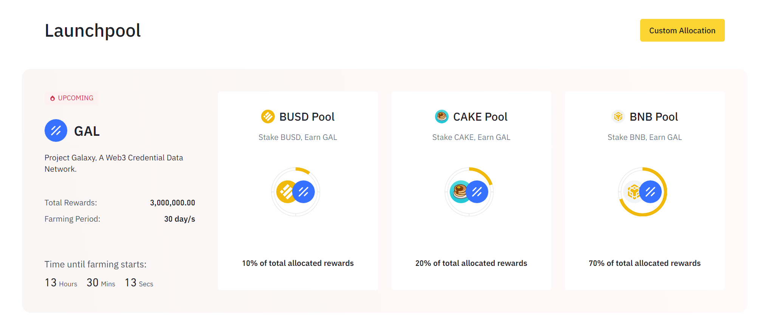This screenshot has height=323, width=777.
Task: Open the BNB Pool title link
Action: coord(653,117)
